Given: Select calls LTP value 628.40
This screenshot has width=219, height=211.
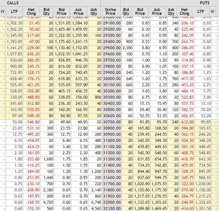Looking at the screenshot, I should (16, 79).
